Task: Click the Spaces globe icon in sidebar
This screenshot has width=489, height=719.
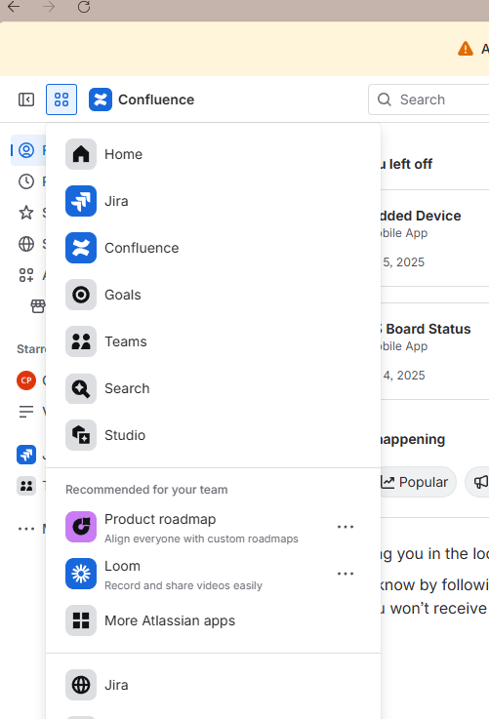Action: tap(26, 244)
